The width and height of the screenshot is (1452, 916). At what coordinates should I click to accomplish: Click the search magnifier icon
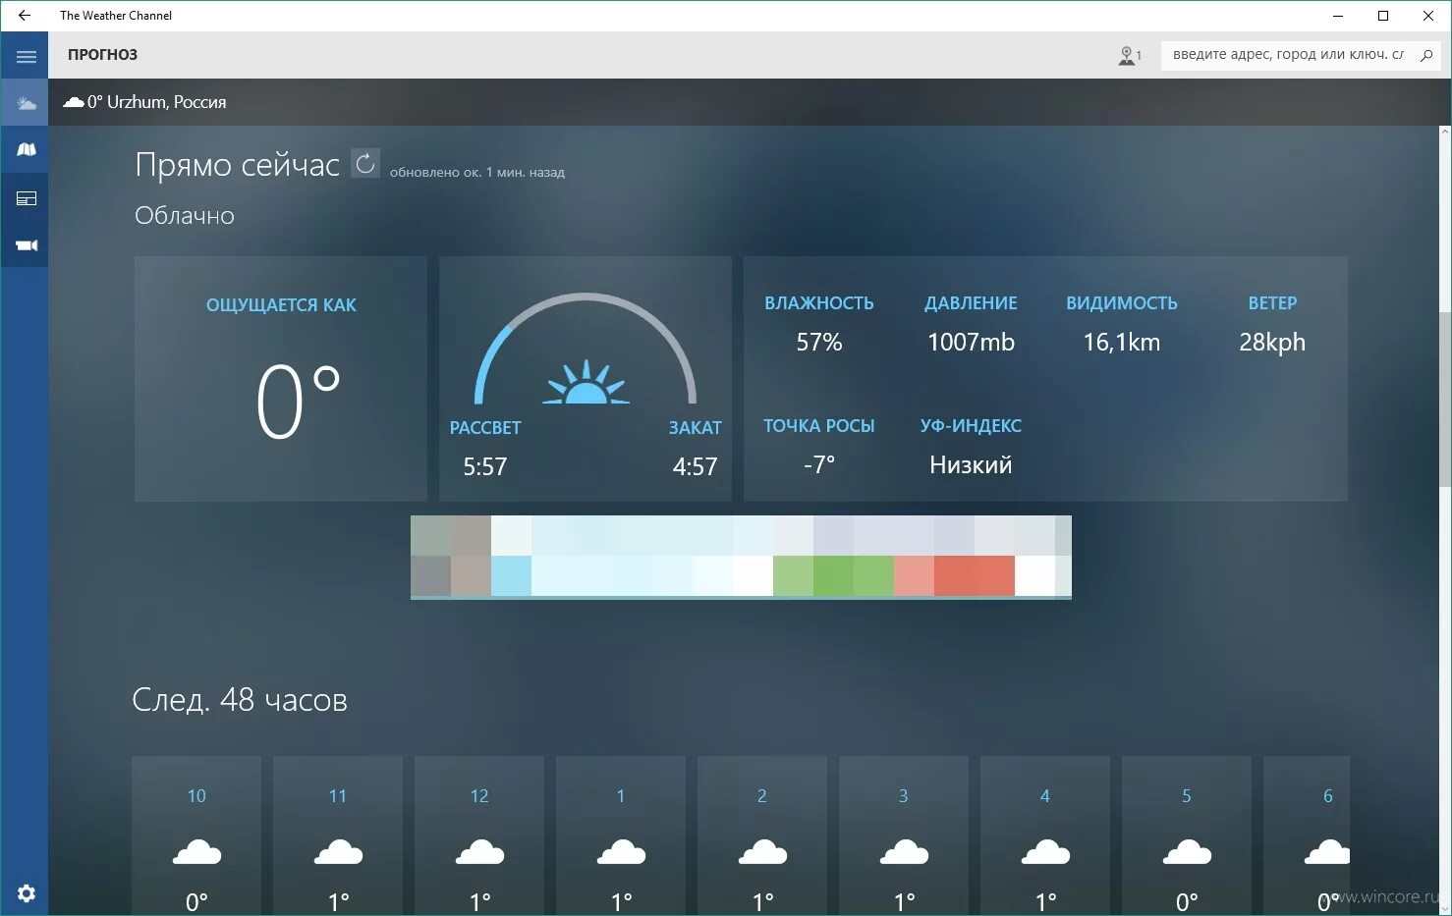point(1426,55)
